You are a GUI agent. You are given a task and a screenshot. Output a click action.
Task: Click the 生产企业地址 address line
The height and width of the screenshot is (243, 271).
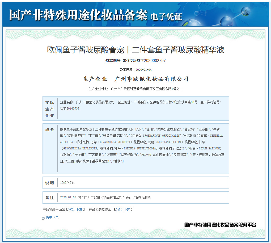coord(135,89)
